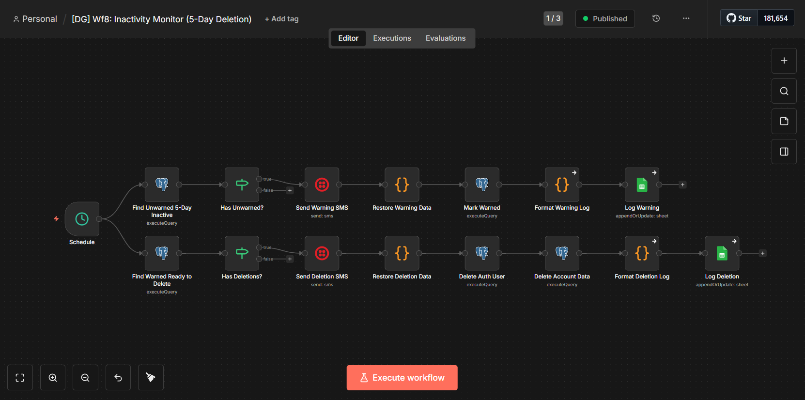Add a node on Has Deletions? false branch

[290, 259]
